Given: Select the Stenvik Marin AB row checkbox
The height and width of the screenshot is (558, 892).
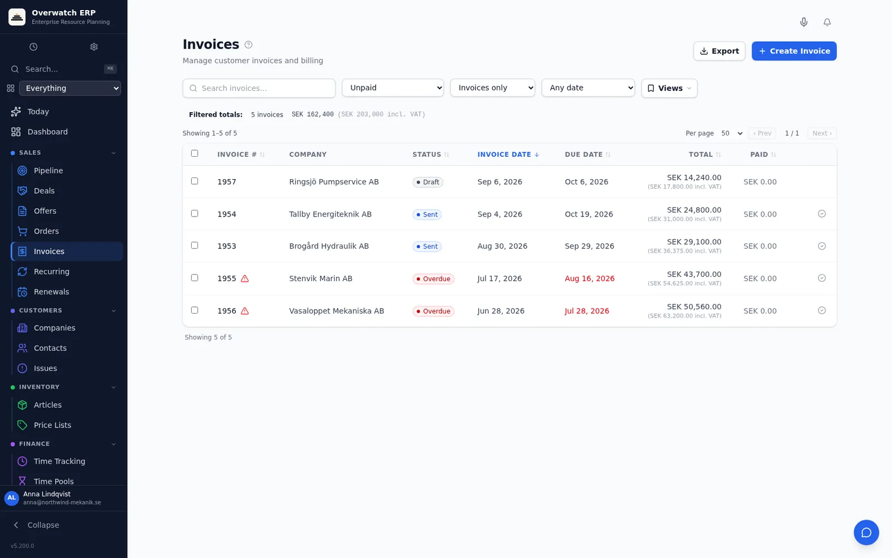Looking at the screenshot, I should tap(195, 277).
